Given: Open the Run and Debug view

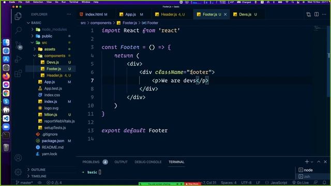Looking at the screenshot, I should tap(18, 59).
